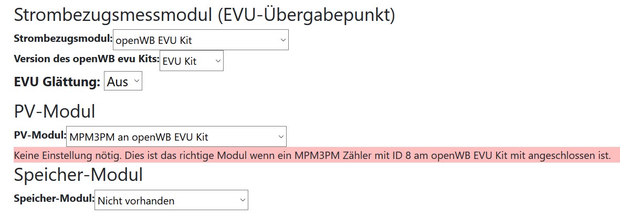
Task: Click the chevron arrow of the EVU Kit version box
Action: [217, 61]
